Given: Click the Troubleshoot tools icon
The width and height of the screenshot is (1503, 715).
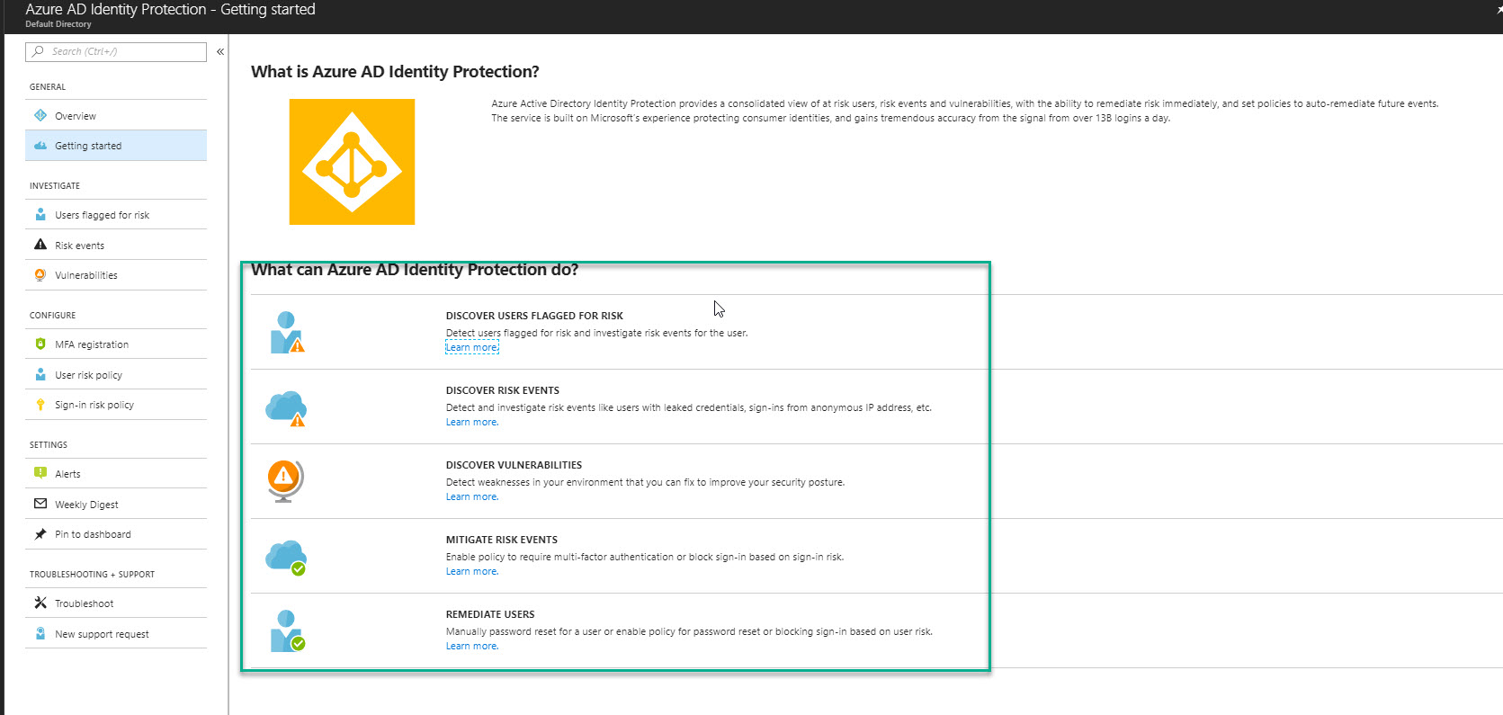Looking at the screenshot, I should point(40,603).
